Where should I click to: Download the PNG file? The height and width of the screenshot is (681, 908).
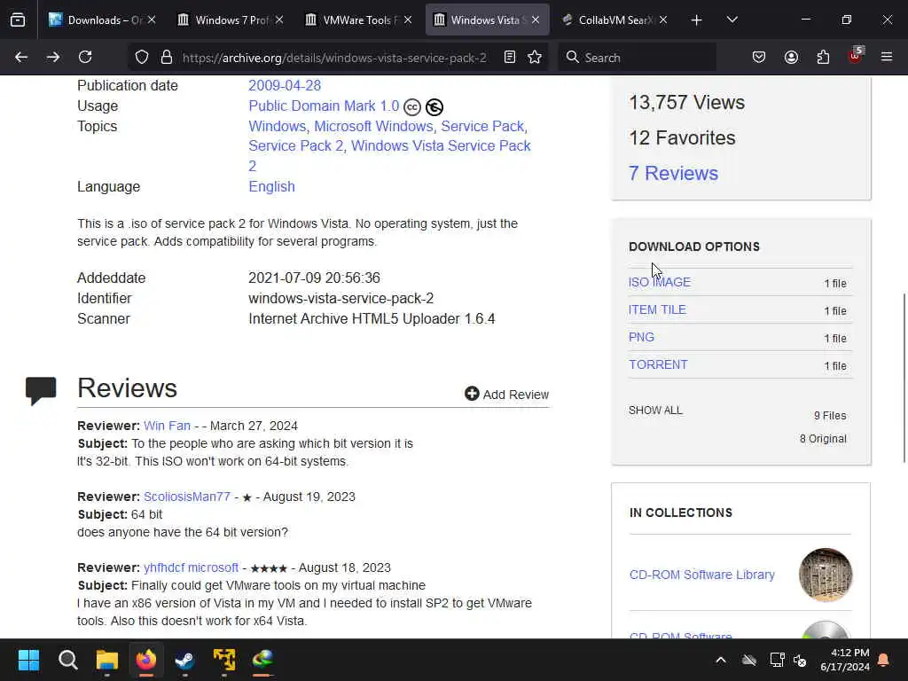tap(642, 337)
